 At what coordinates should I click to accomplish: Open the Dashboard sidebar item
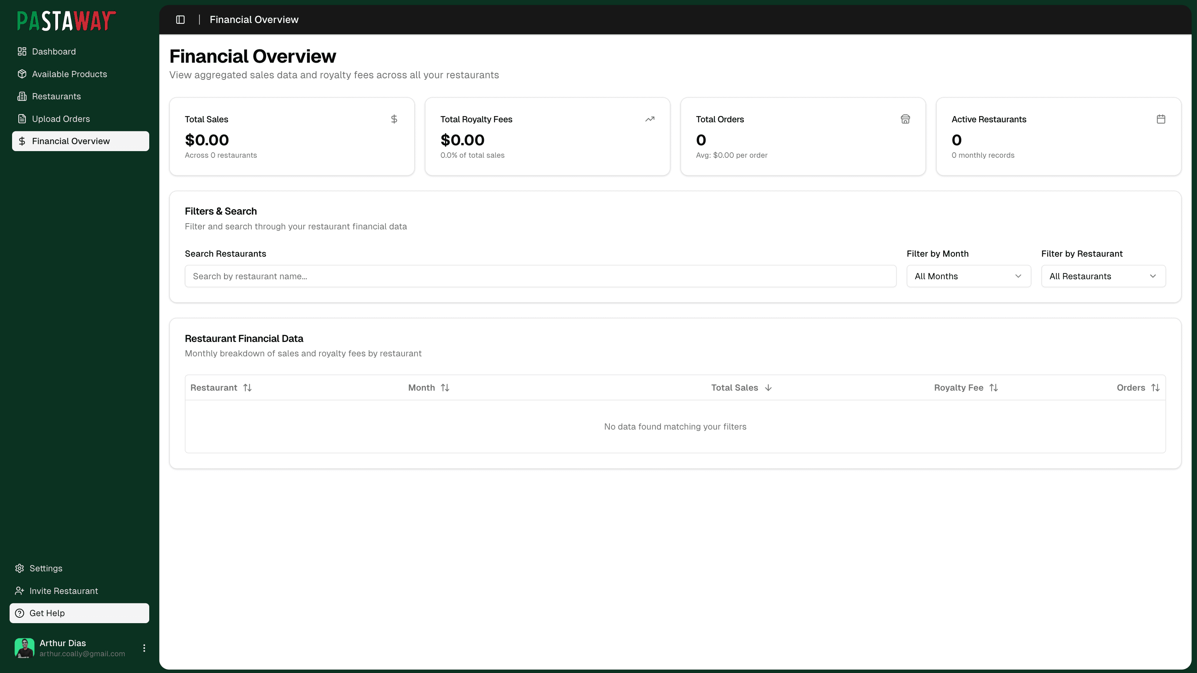[53, 51]
